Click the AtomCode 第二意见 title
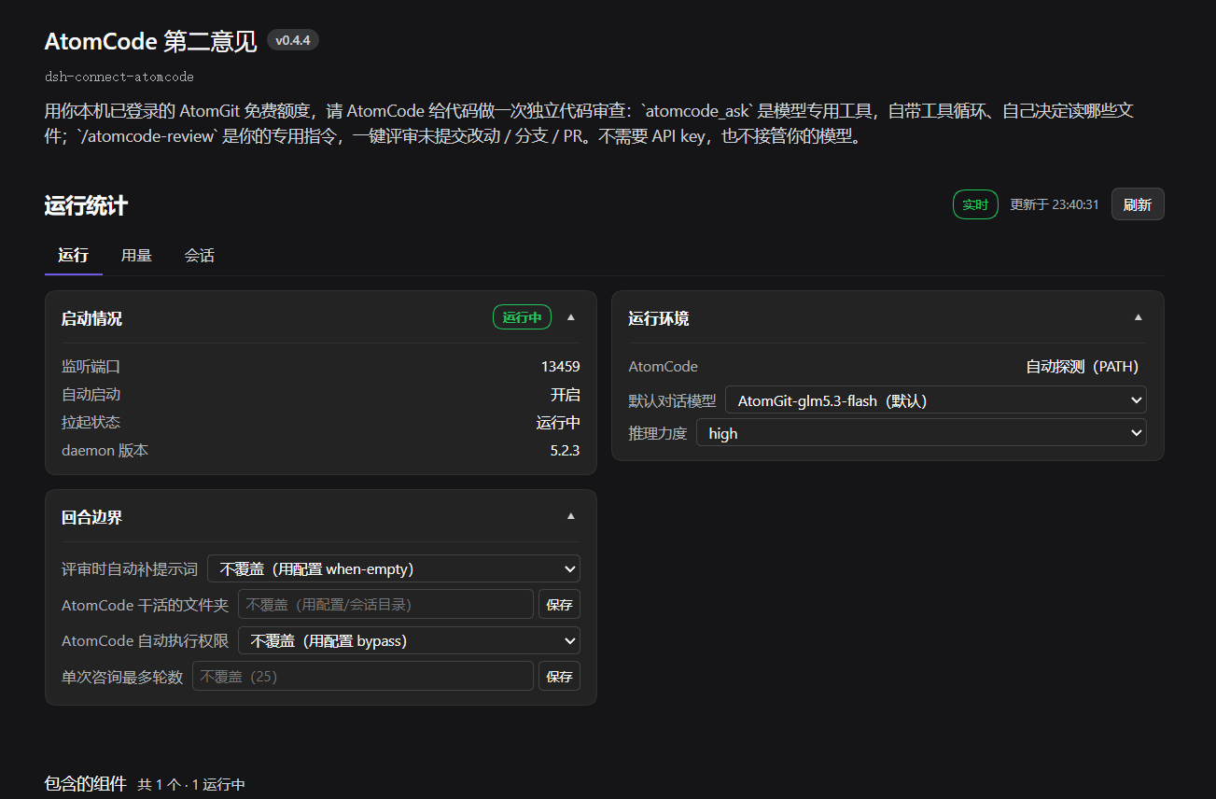The width and height of the screenshot is (1216, 799). [150, 42]
